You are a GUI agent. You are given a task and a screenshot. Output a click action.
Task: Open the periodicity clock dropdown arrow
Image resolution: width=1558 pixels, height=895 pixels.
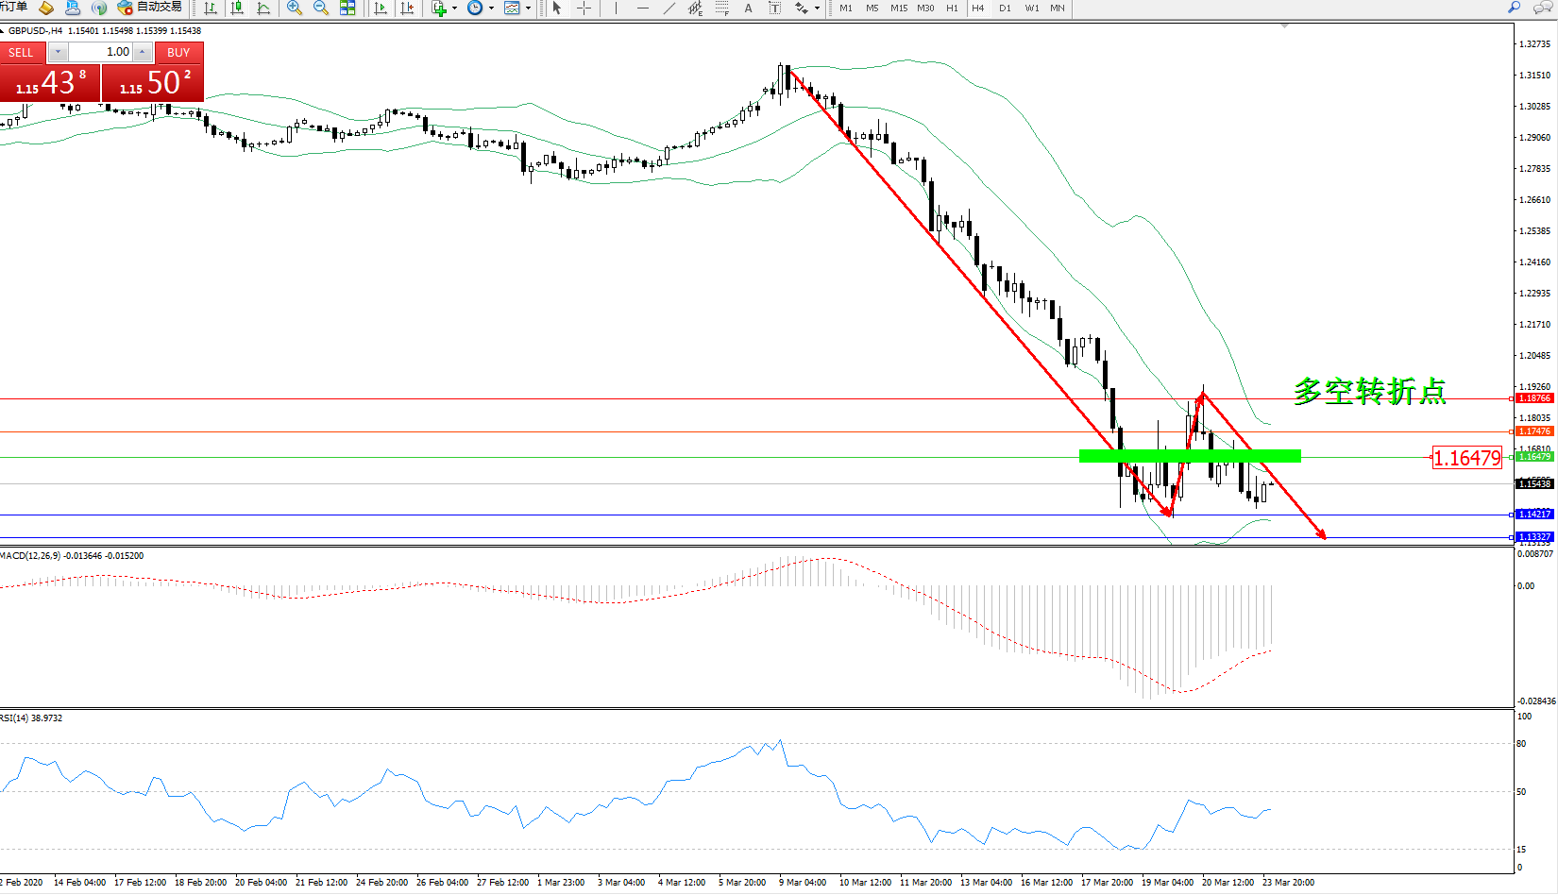[491, 8]
